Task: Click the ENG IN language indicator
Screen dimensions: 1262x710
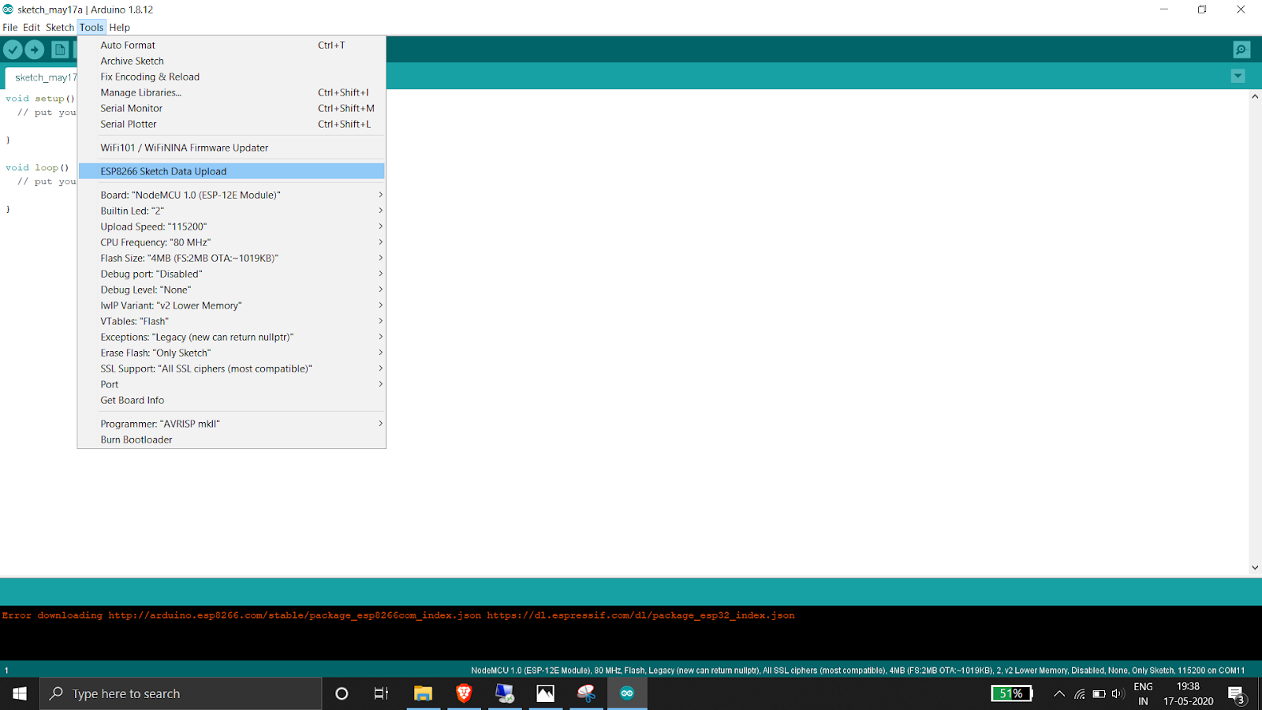Action: click(x=1144, y=694)
